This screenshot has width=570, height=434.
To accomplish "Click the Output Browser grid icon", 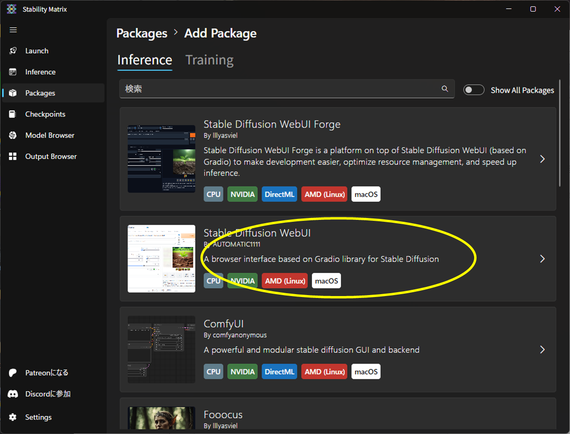I will point(13,156).
